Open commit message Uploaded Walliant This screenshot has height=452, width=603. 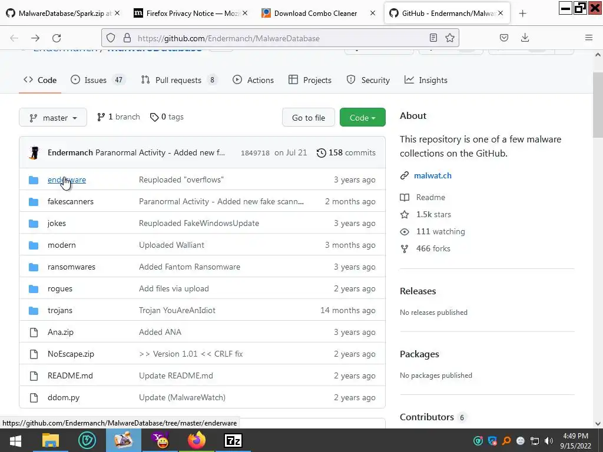[171, 245]
